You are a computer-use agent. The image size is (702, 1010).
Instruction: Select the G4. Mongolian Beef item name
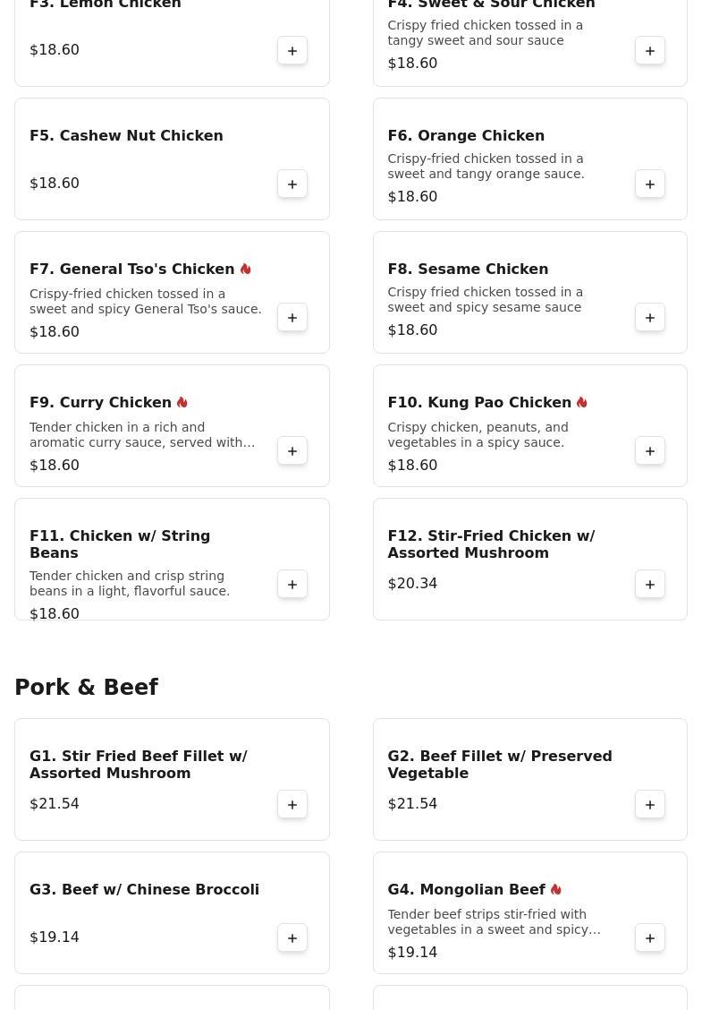[467, 889]
